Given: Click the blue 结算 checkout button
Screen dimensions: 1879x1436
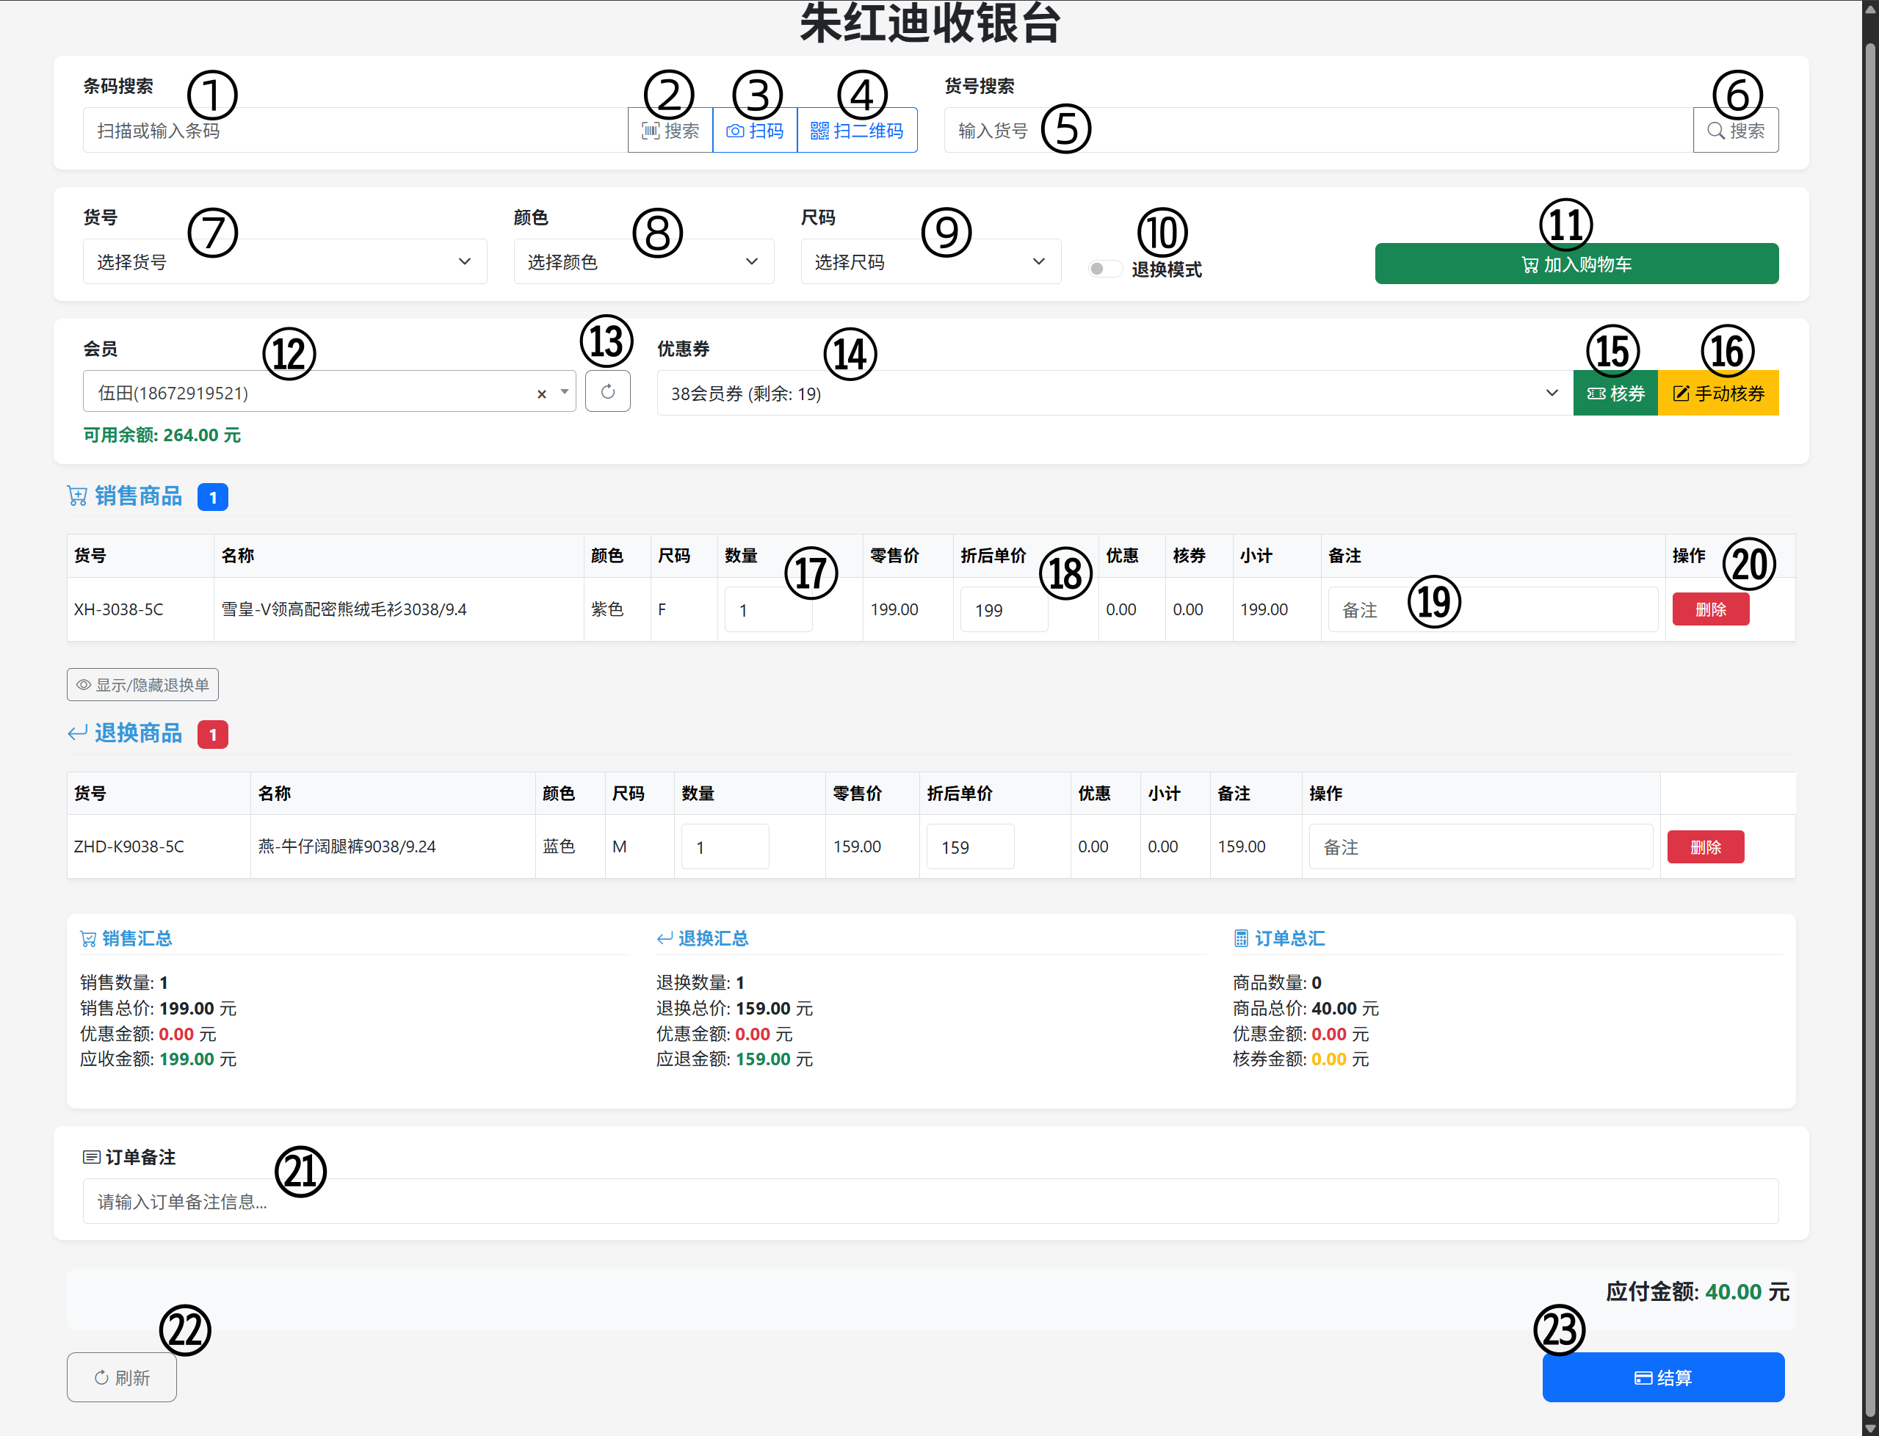Looking at the screenshot, I should pos(1662,1377).
